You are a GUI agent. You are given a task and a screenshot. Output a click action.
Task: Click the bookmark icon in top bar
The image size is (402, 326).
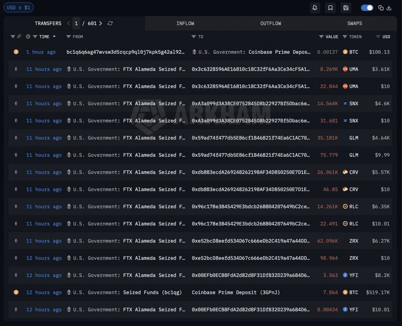pyautogui.click(x=330, y=8)
